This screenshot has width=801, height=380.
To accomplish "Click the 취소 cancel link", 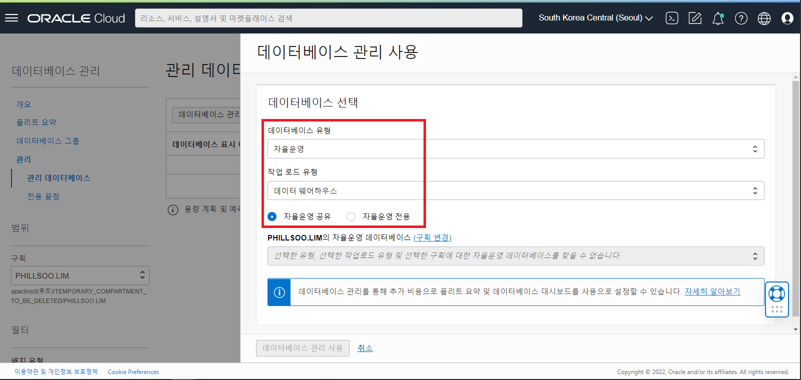I will point(365,348).
